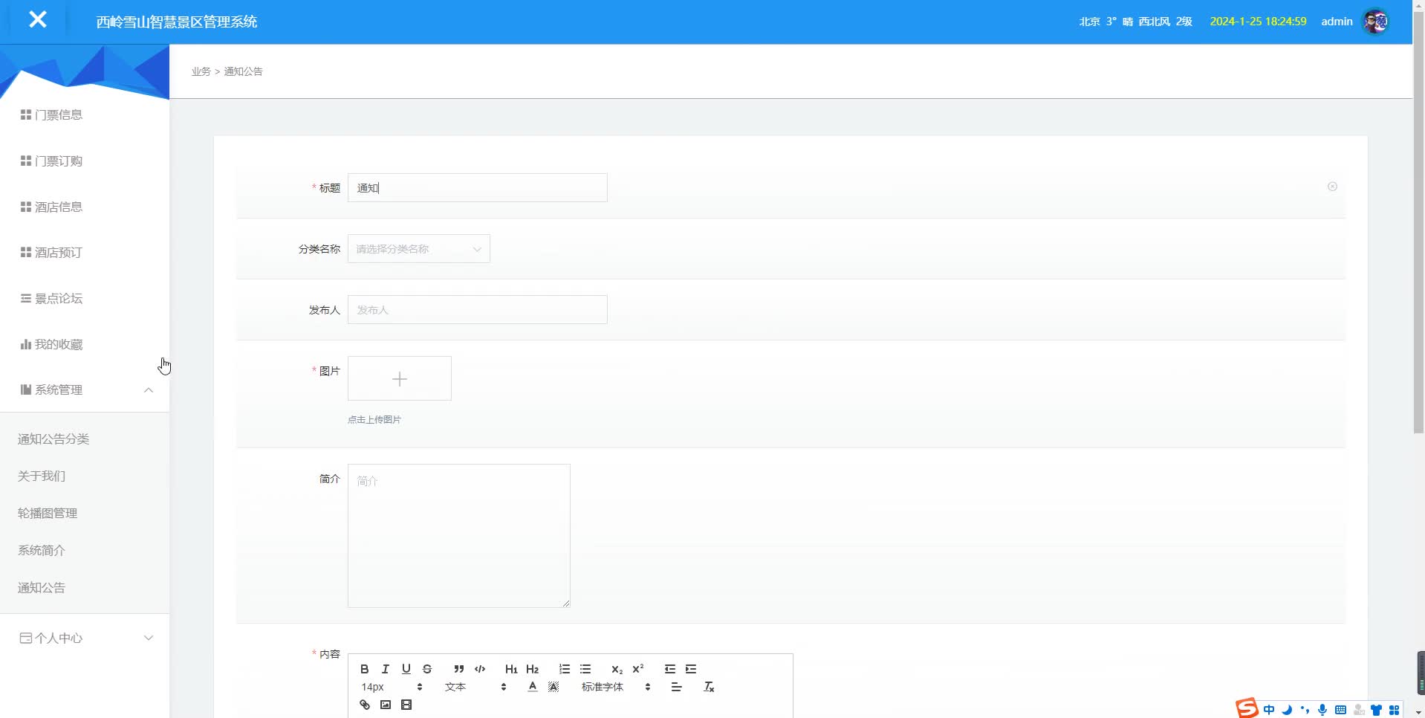Click the 简介 summary text area
Screen dimensions: 1425x718
click(459, 536)
